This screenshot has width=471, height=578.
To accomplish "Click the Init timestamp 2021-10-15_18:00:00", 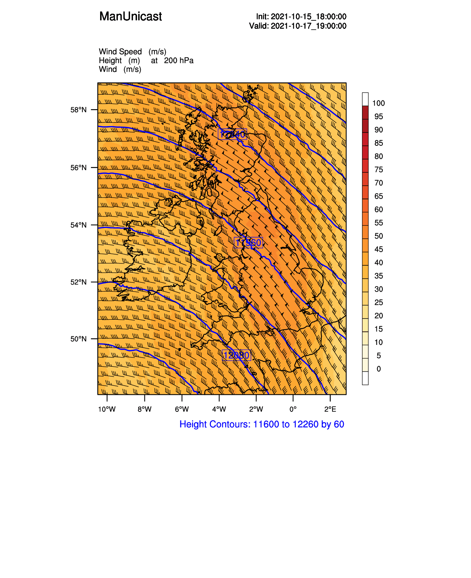I will (301, 17).
